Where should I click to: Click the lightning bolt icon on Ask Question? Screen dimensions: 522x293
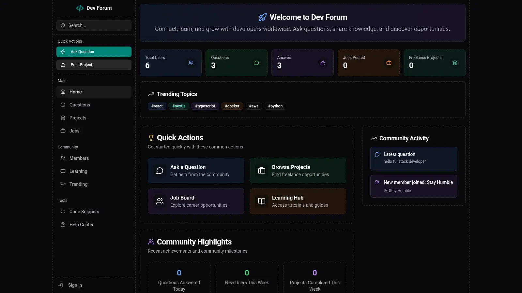pyautogui.click(x=63, y=52)
